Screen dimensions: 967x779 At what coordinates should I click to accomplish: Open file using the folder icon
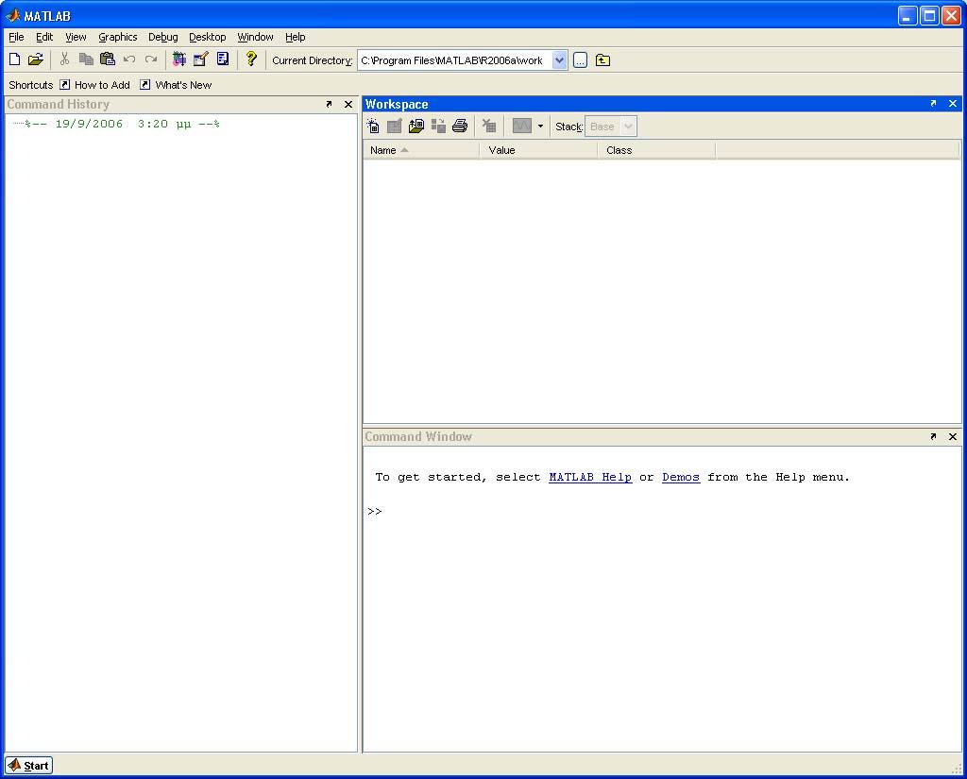click(x=36, y=59)
